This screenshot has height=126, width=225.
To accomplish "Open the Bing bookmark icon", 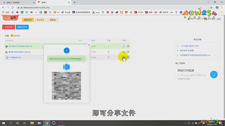I will click(22, 12).
